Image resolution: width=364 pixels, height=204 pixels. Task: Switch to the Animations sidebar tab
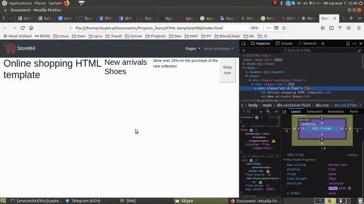pyautogui.click(x=336, y=112)
